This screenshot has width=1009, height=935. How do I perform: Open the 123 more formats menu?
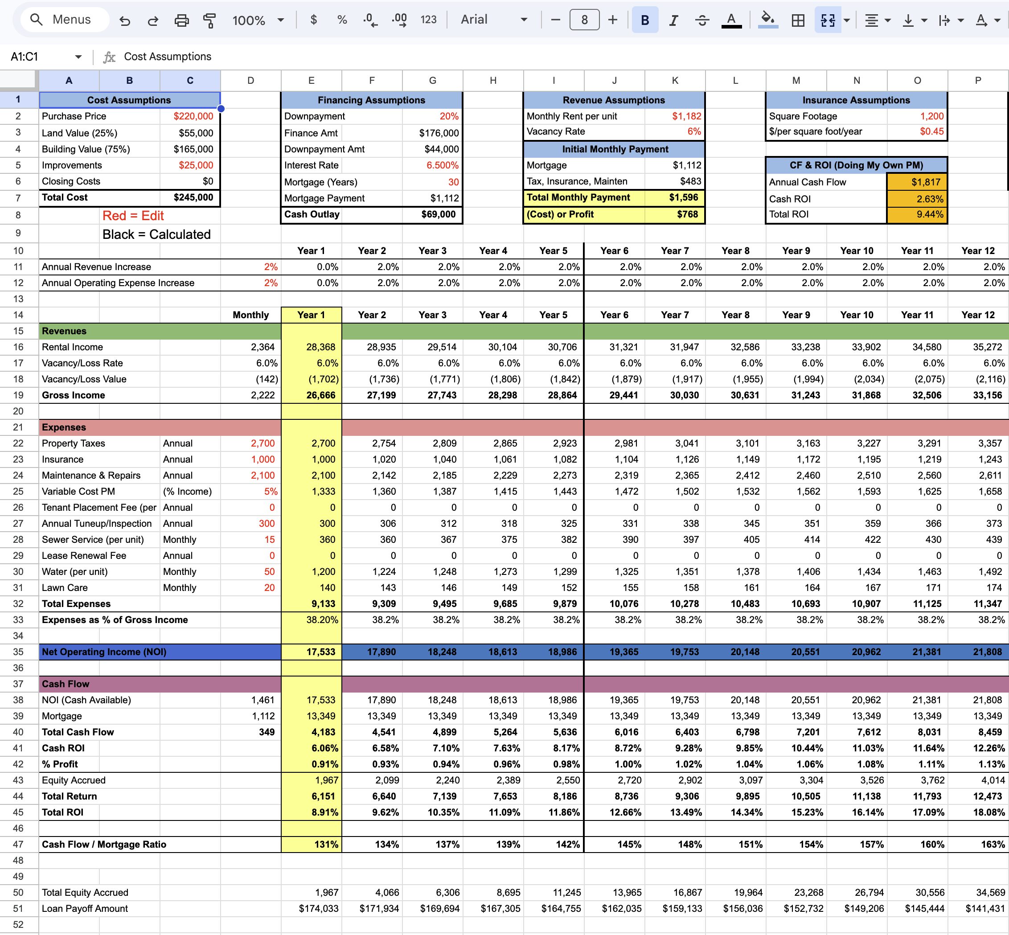click(428, 20)
